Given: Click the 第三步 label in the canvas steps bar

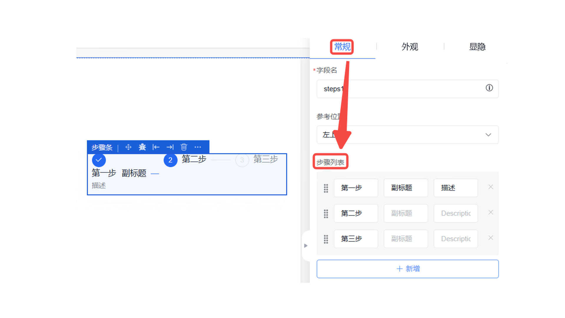Looking at the screenshot, I should click(x=266, y=159).
